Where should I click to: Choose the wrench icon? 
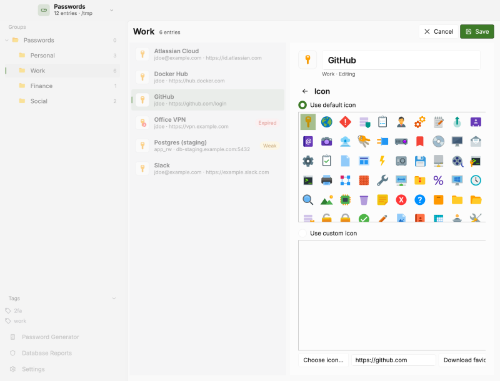tap(382, 181)
